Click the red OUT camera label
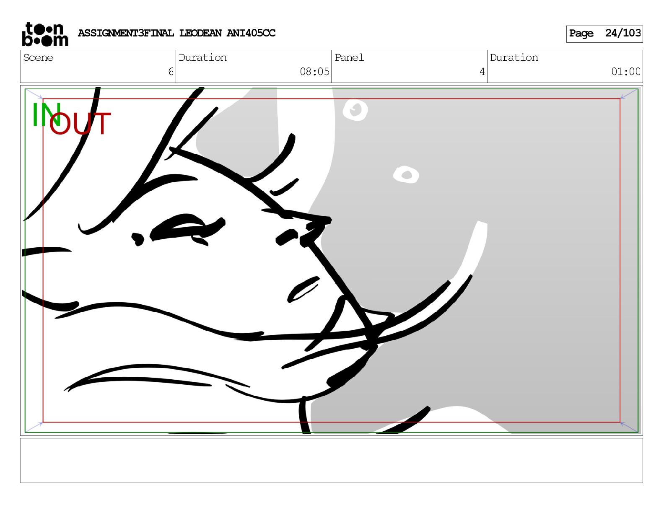 tap(80, 124)
